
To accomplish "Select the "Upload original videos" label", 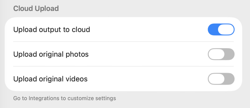I will click(50, 79).
